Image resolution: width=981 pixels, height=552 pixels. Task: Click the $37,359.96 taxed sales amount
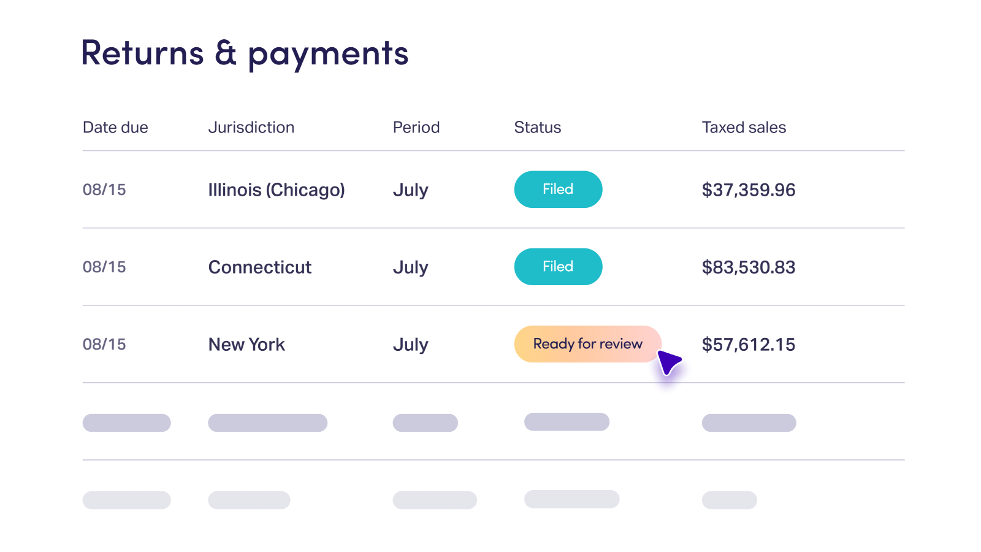coord(749,190)
